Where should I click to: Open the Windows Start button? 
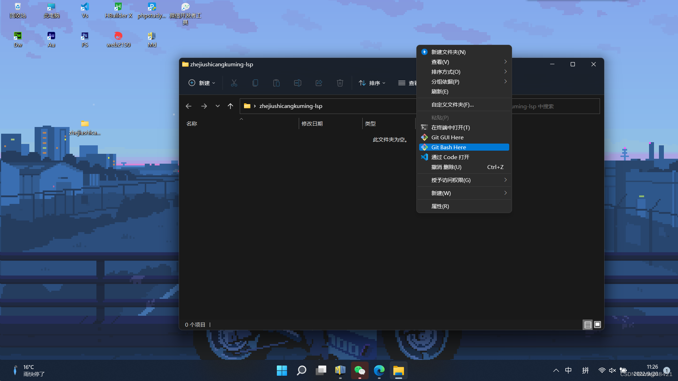point(282,370)
